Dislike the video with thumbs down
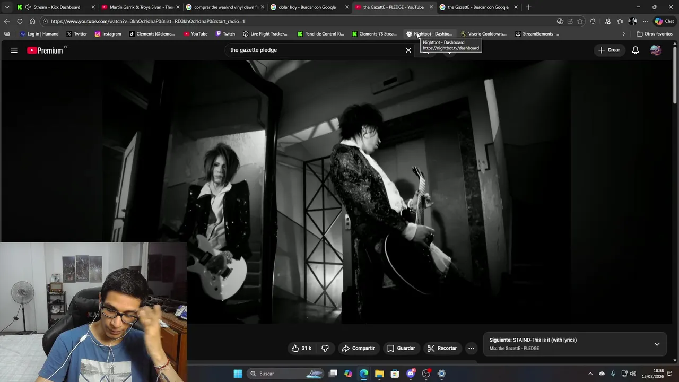 tap(325, 348)
